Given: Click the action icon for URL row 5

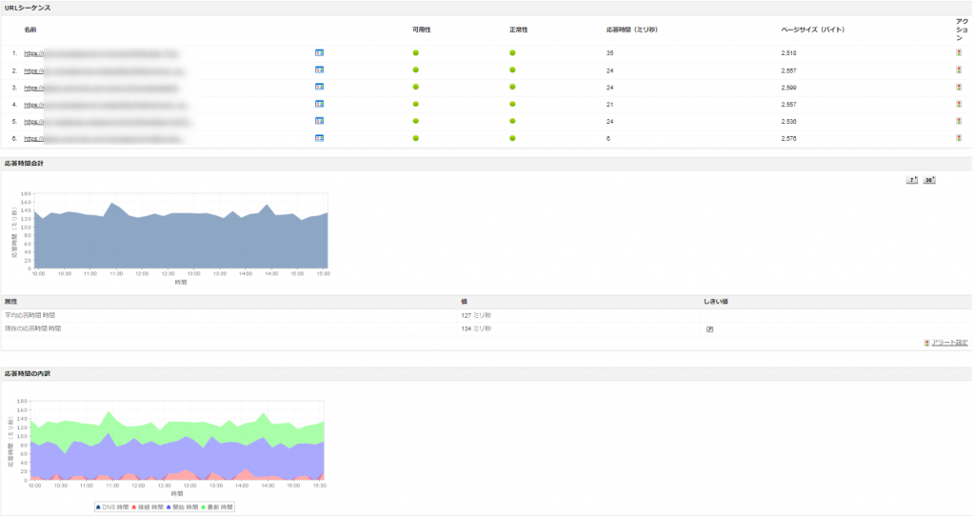Looking at the screenshot, I should 958,122.
